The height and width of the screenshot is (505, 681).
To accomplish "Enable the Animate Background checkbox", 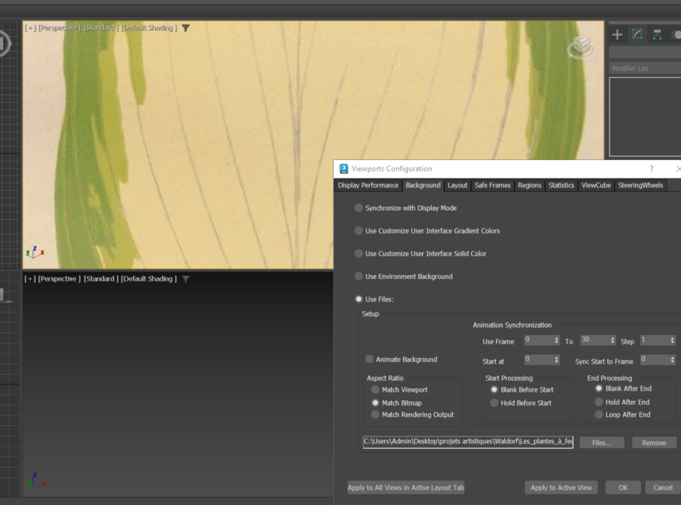I will 369,359.
